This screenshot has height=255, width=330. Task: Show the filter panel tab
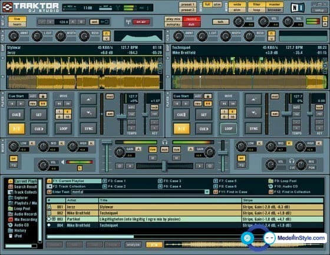click(257, 5)
